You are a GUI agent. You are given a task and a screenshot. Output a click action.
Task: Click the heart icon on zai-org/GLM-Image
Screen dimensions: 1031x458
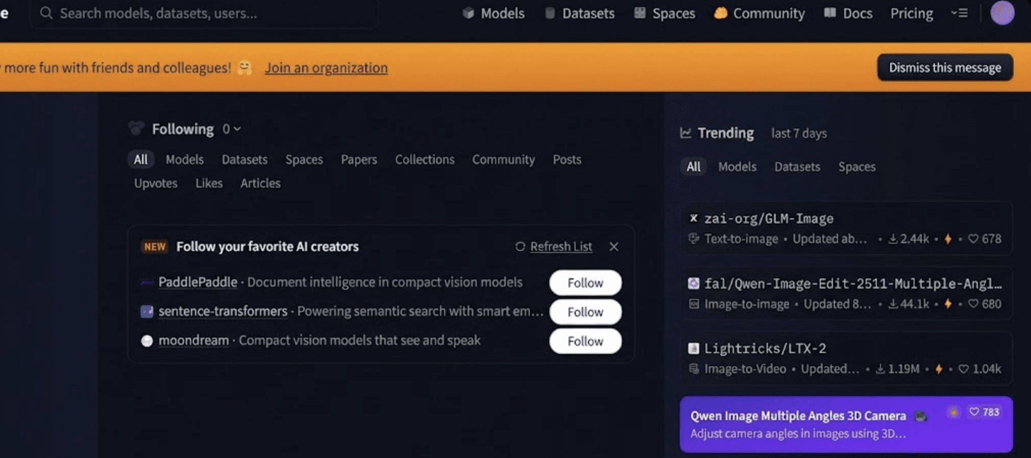click(x=973, y=239)
